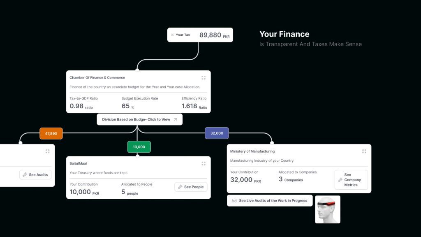The width and height of the screenshot is (421, 237).
Task: Open Division Based on Budget view
Action: pyautogui.click(x=139, y=119)
